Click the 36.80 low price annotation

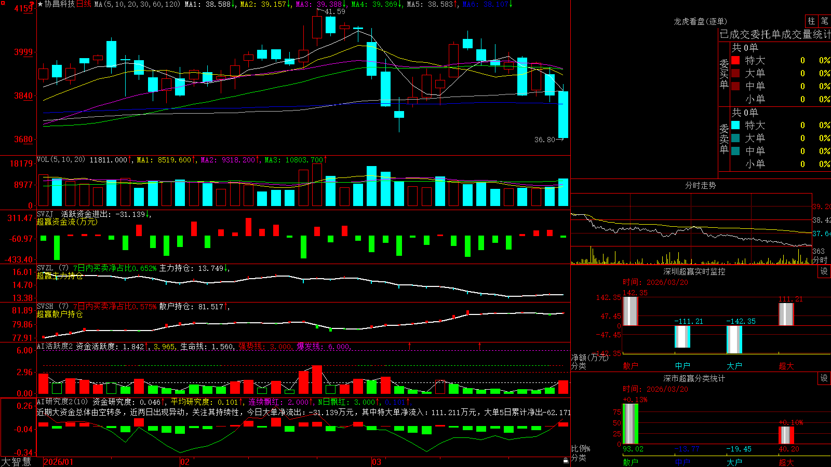coord(544,140)
